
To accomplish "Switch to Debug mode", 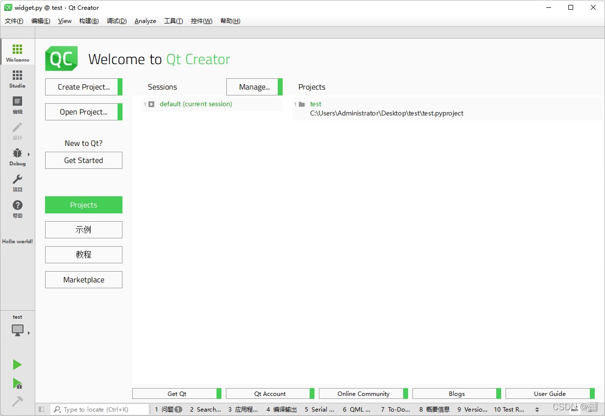I will pyautogui.click(x=18, y=156).
